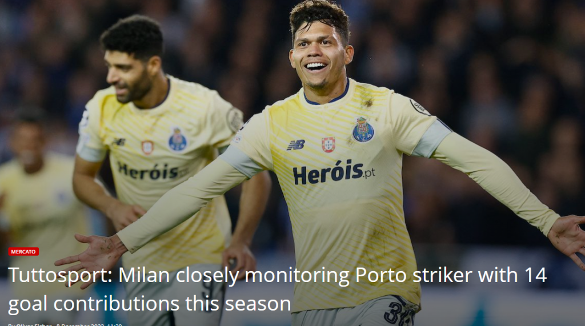The width and height of the screenshot is (585, 326).
Task: Click the word Tuttosport in the headline
Action: point(59,276)
